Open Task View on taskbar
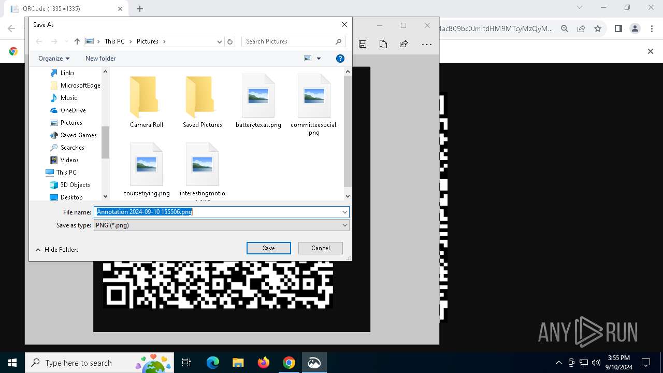The width and height of the screenshot is (663, 373). 186,363
